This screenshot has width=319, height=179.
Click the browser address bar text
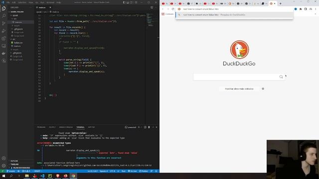click(x=201, y=9)
